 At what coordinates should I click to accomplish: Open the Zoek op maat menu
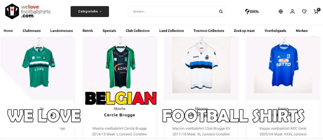click(244, 31)
